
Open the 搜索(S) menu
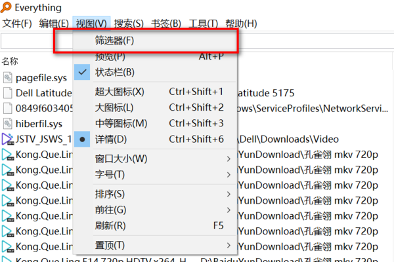pyautogui.click(x=129, y=24)
